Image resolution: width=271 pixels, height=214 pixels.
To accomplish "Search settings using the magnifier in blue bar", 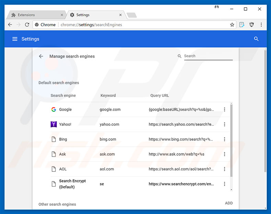I will (256, 39).
